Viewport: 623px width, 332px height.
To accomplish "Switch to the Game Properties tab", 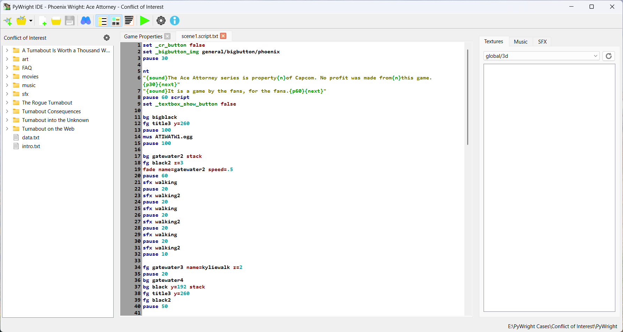I will [143, 37].
